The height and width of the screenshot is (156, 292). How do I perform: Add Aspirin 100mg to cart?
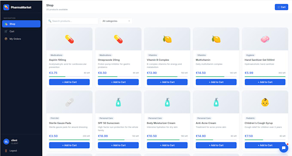69,82
